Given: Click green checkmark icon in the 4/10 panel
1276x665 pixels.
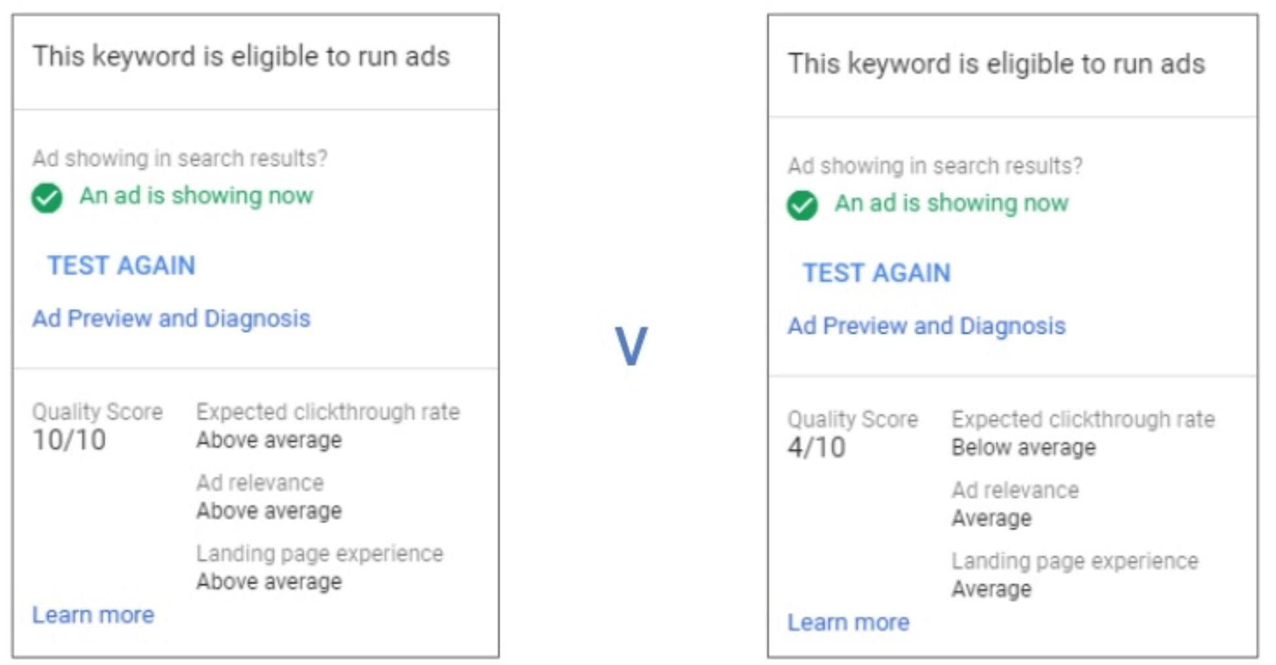Looking at the screenshot, I should coord(802,205).
